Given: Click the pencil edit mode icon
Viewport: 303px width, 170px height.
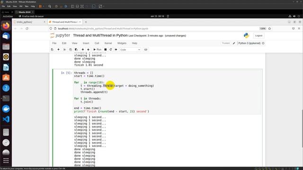Looking at the screenshot, I should [234, 43].
